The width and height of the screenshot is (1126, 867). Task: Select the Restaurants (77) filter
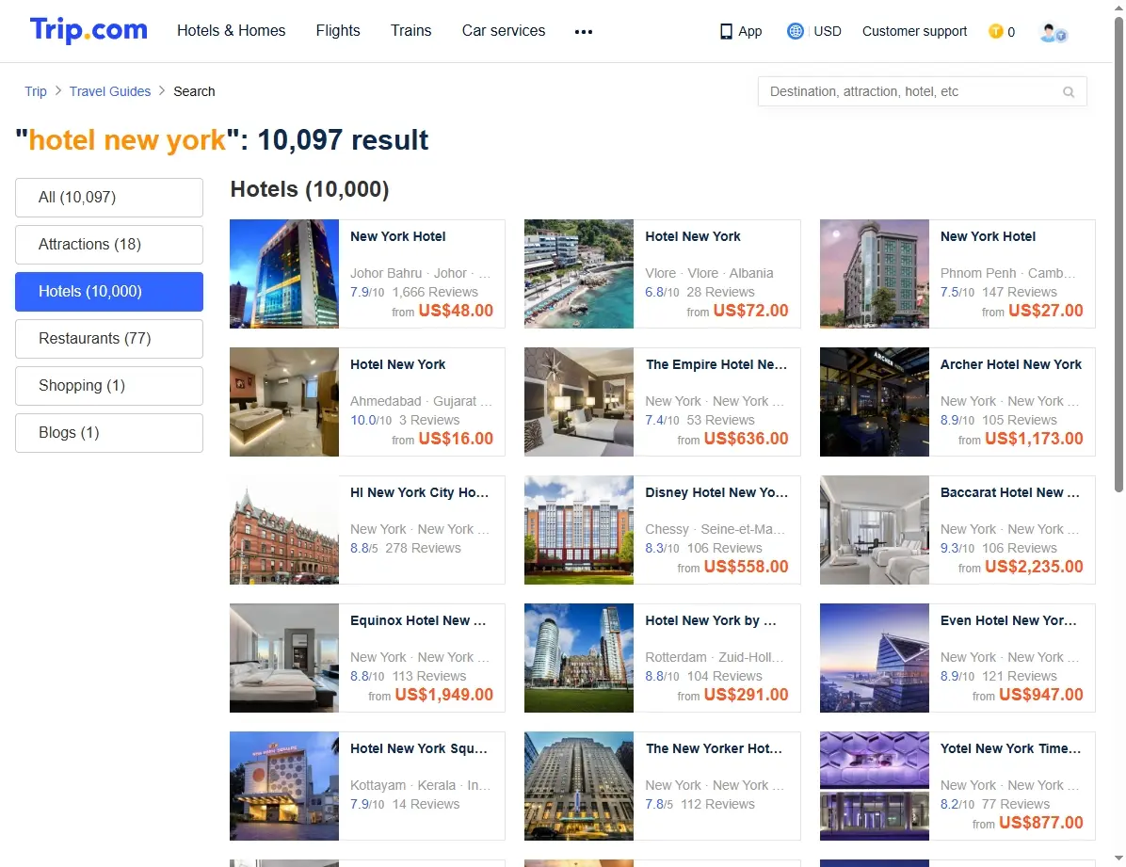click(109, 338)
